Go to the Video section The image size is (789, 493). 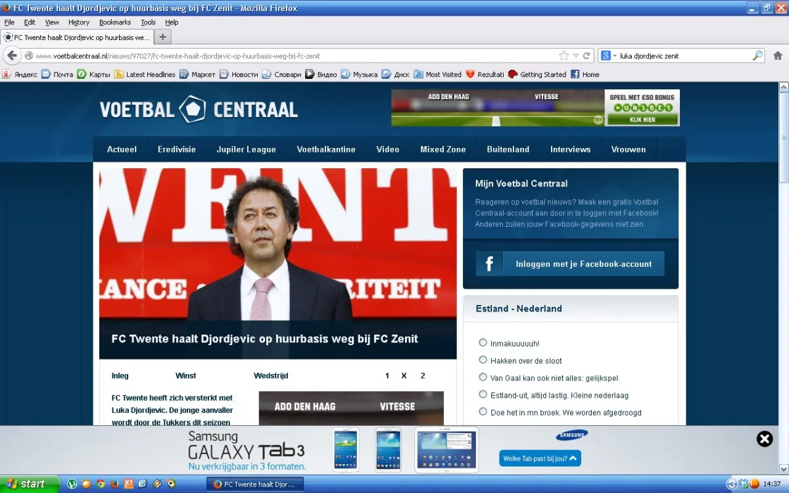click(388, 149)
